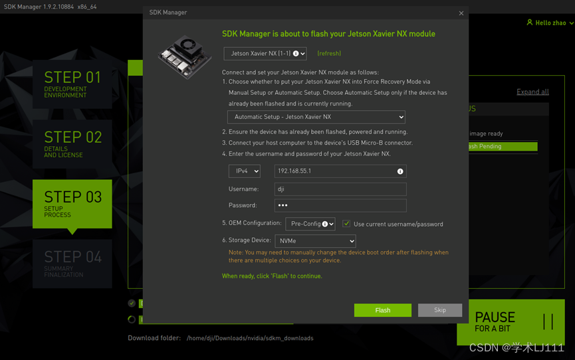The height and width of the screenshot is (360, 575).
Task: Go to STEP 01 Development Environment
Action: (x=72, y=84)
